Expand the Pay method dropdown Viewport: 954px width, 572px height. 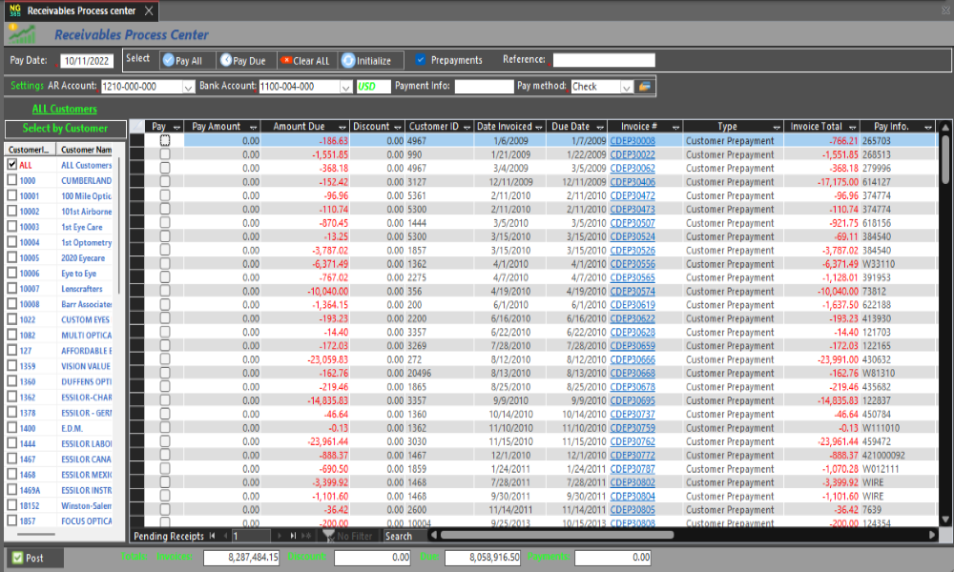[626, 87]
